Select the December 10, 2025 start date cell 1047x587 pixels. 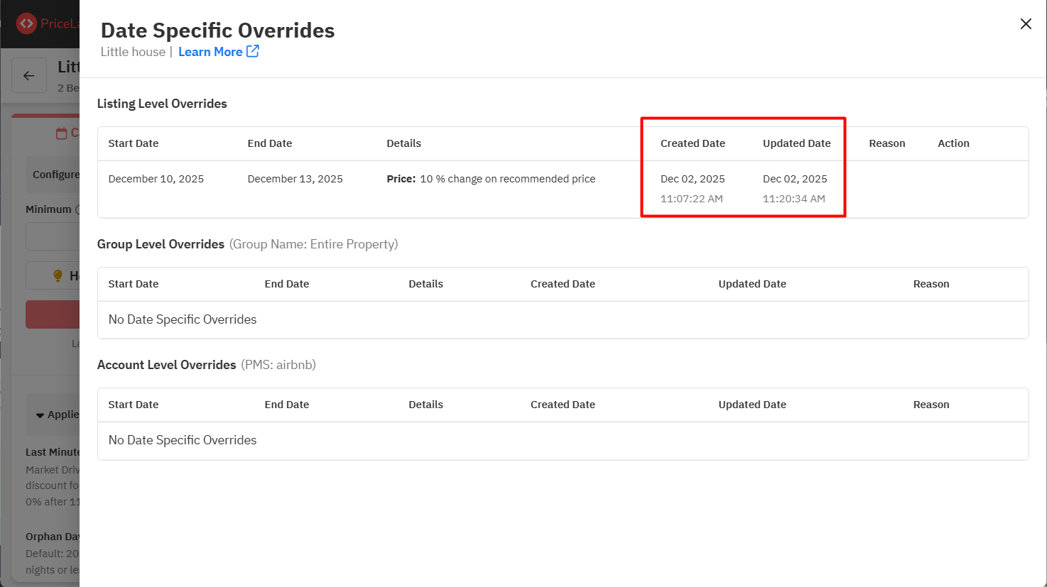[x=156, y=179]
